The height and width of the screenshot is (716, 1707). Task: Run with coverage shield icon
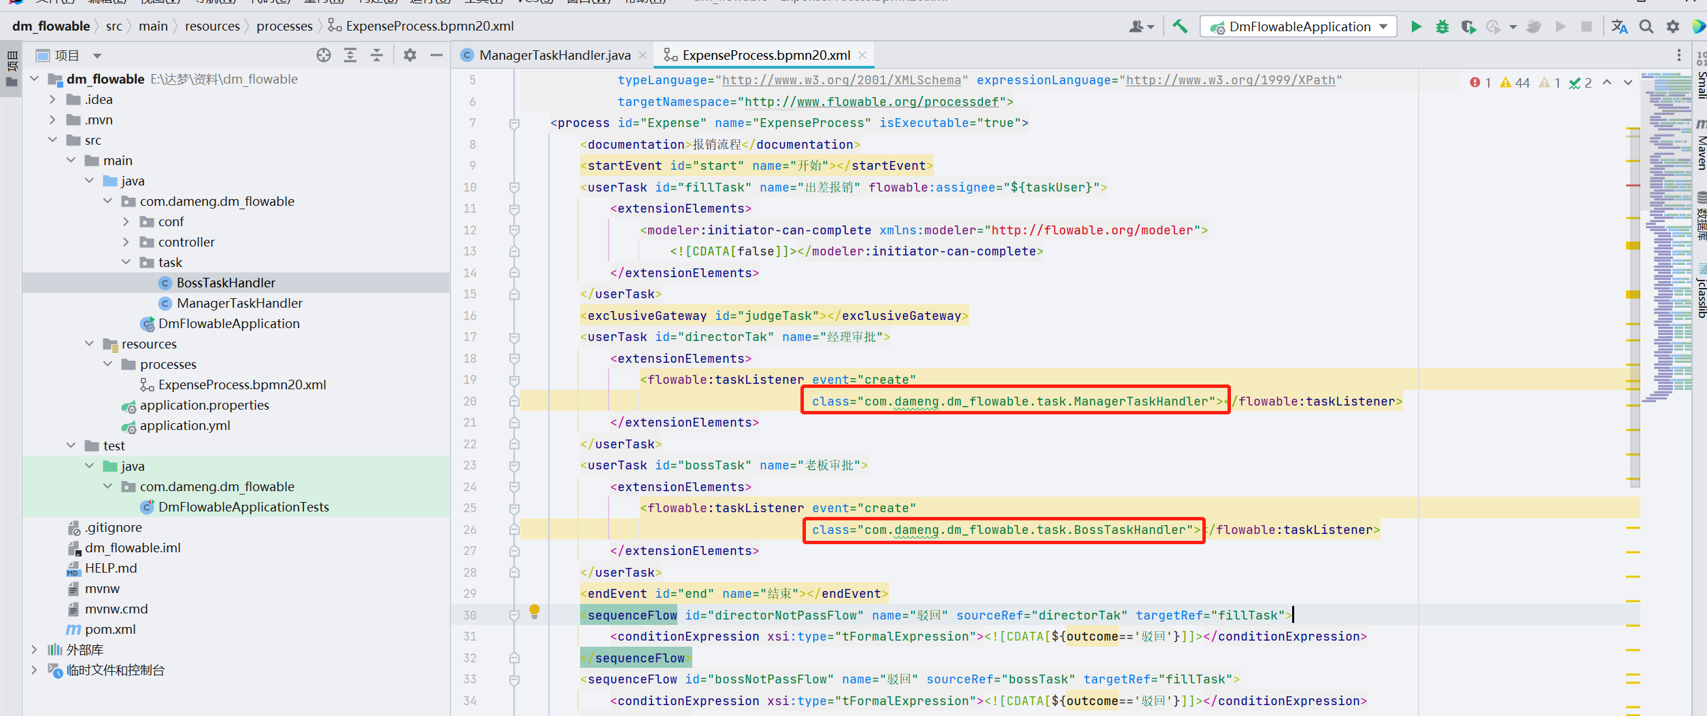click(1468, 26)
